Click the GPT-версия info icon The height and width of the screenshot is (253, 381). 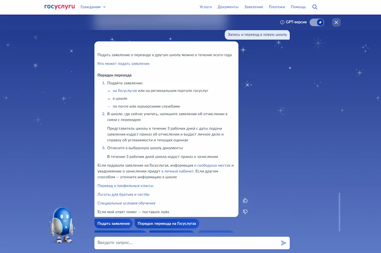click(282, 22)
